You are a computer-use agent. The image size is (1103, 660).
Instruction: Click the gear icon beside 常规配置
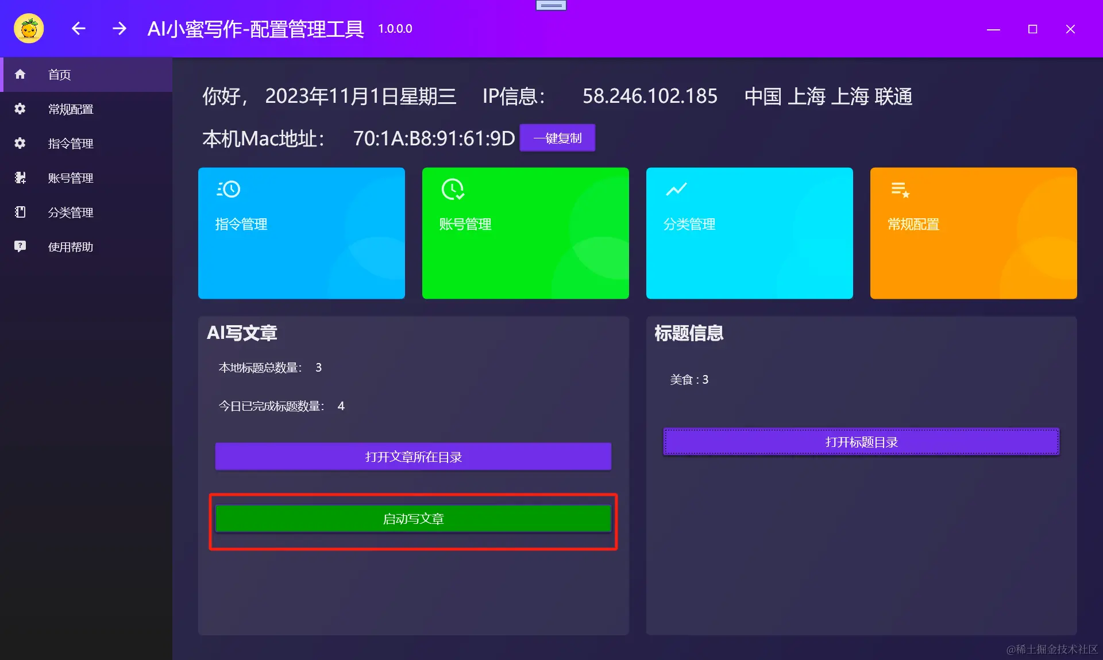[x=20, y=109]
